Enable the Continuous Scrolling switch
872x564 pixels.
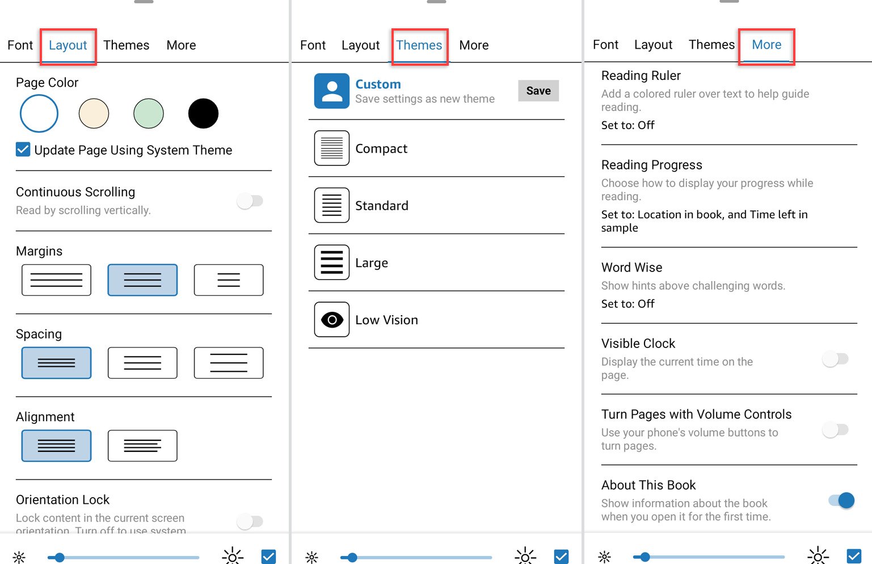pyautogui.click(x=250, y=201)
